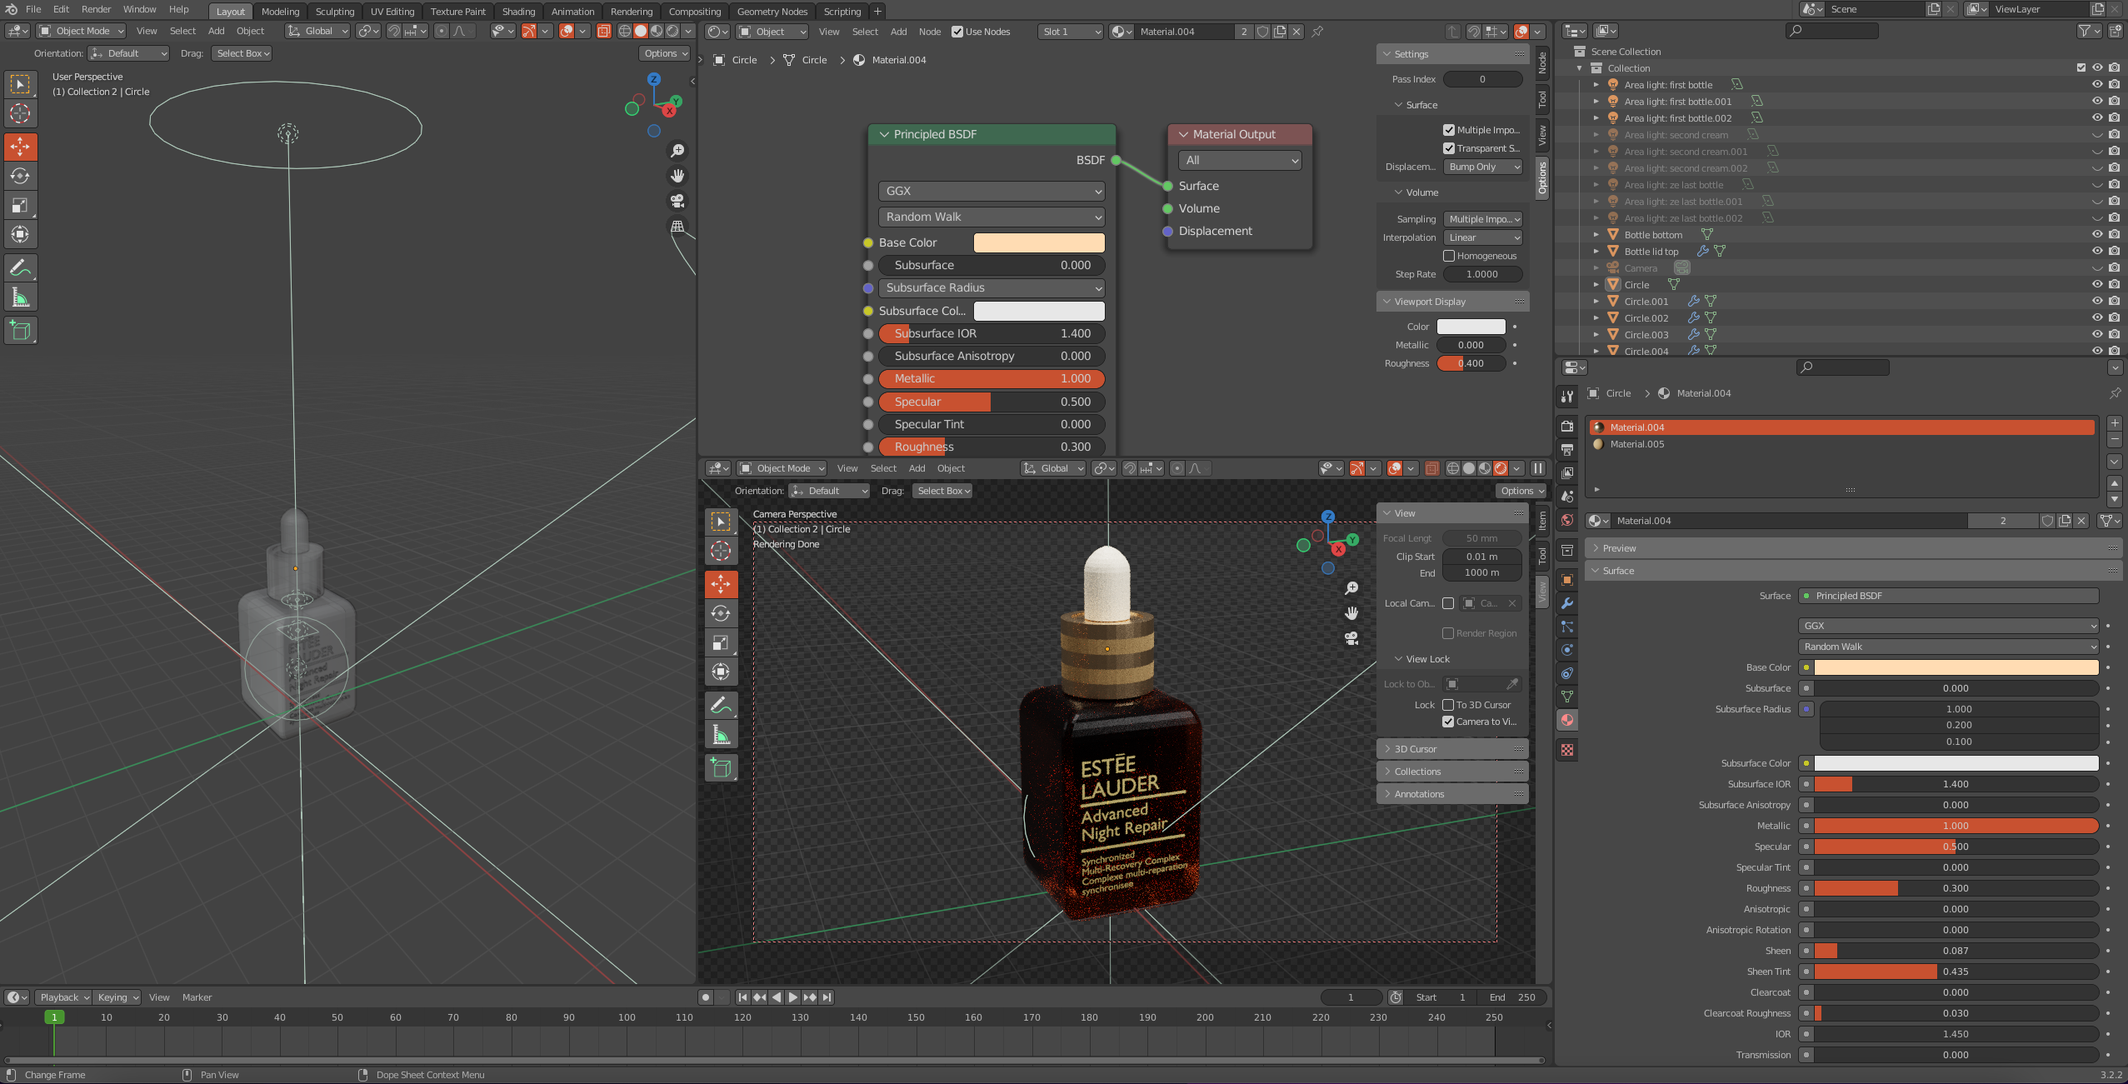Click the Pan hand icon in left viewport
2128x1084 pixels.
point(677,176)
